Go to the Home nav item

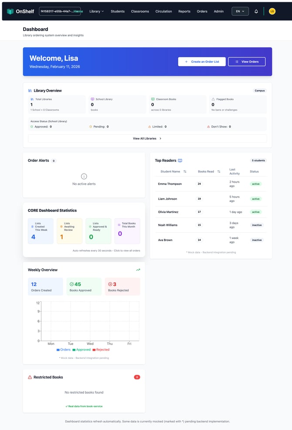[78, 11]
